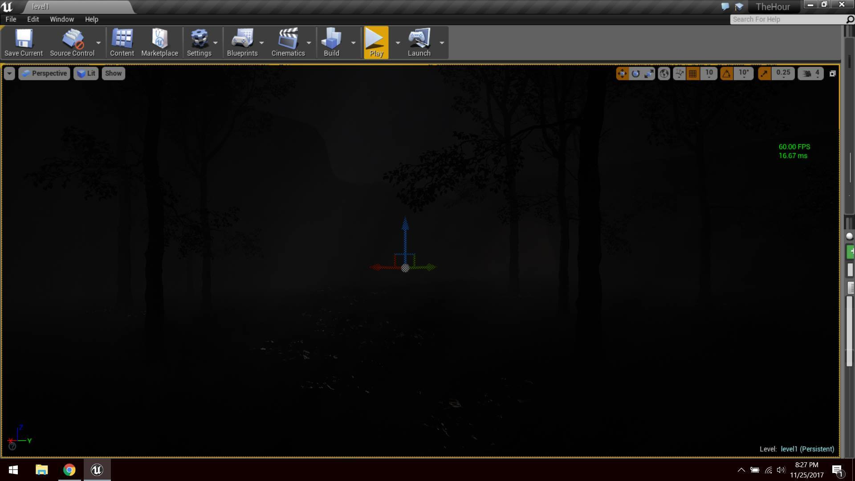Toggle surface snapping option button
Image resolution: width=855 pixels, height=481 pixels.
(x=679, y=73)
